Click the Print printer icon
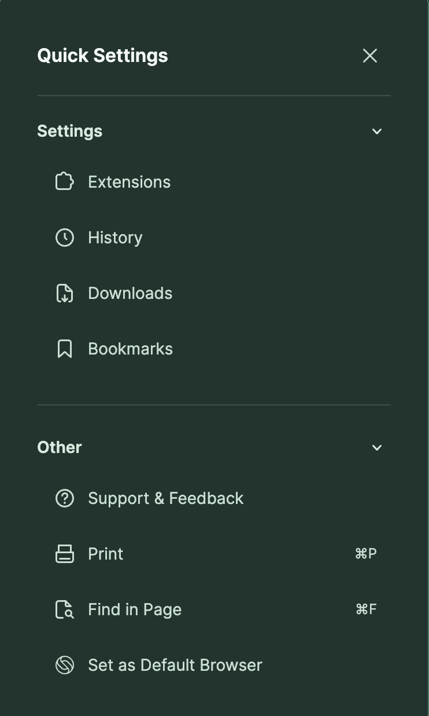 (64, 554)
